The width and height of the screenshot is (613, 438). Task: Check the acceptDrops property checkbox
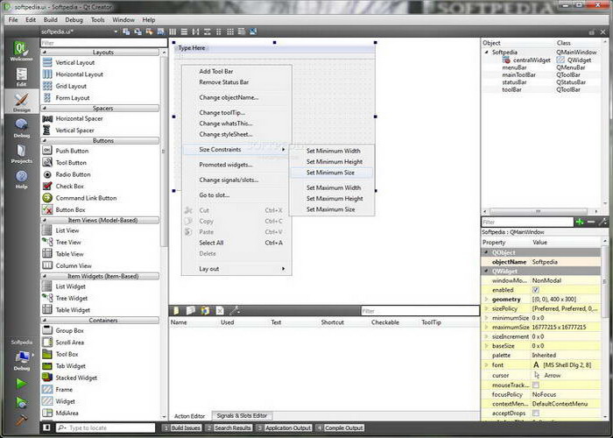click(x=536, y=413)
